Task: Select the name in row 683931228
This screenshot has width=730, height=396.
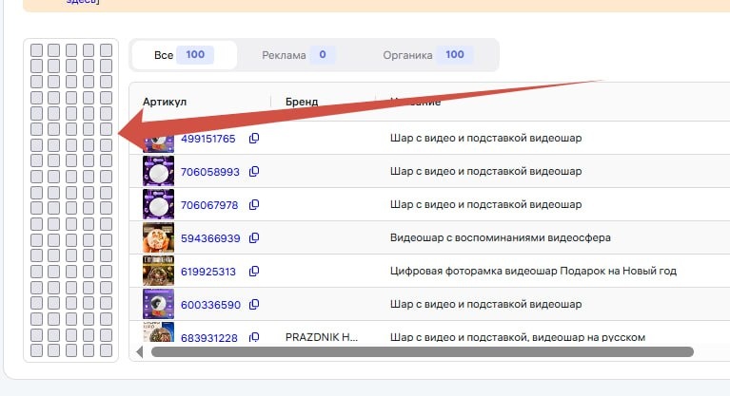Action: point(518,337)
